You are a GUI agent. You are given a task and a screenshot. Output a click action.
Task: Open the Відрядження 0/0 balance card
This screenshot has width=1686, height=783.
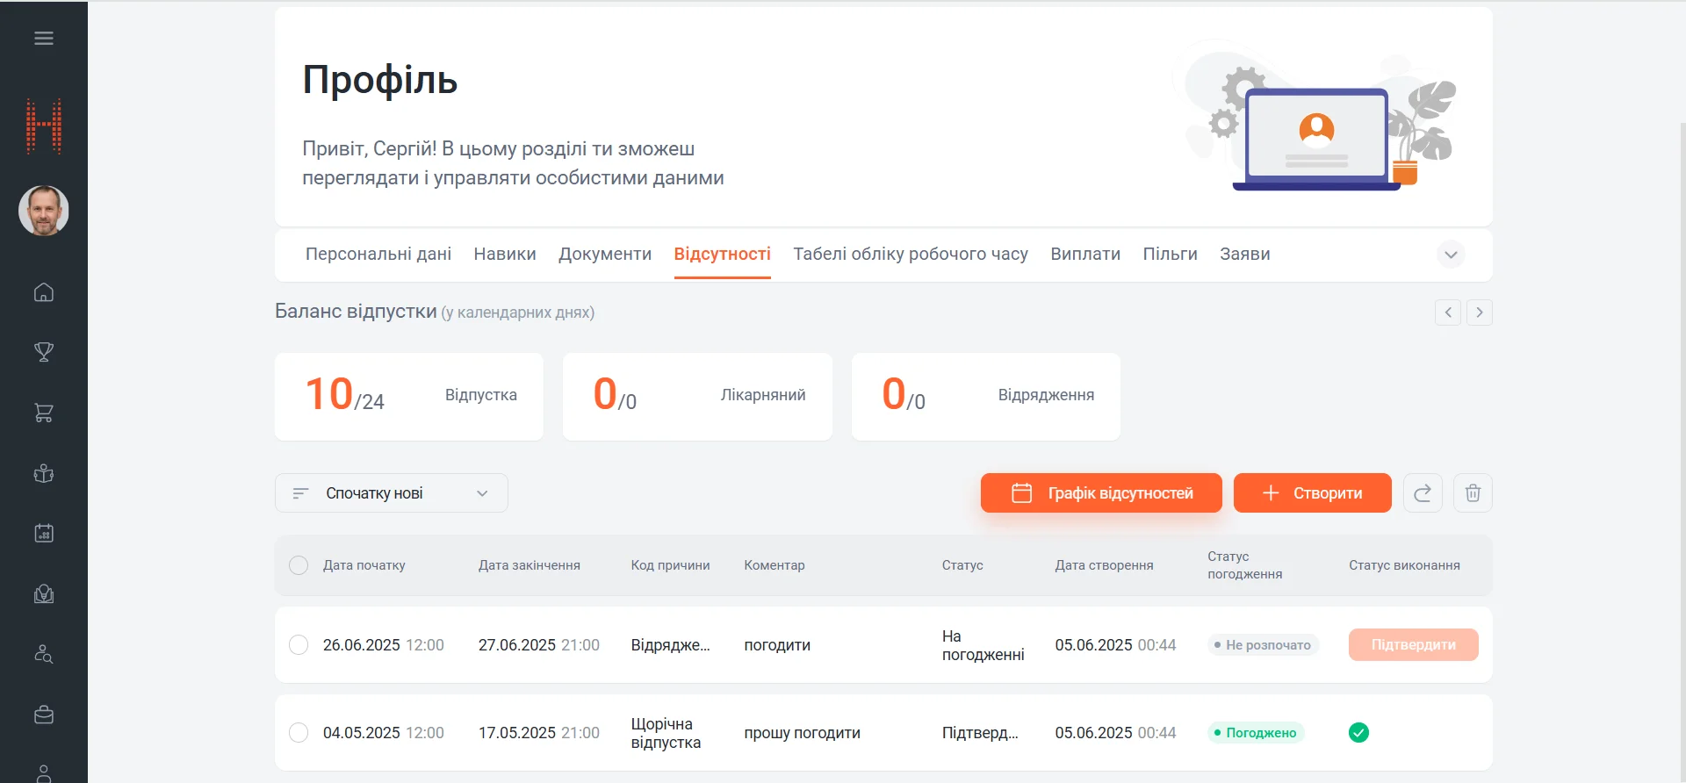click(x=986, y=397)
